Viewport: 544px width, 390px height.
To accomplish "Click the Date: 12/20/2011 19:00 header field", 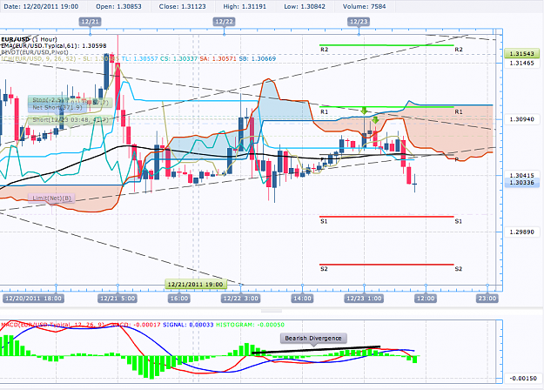I will tap(41, 7).
